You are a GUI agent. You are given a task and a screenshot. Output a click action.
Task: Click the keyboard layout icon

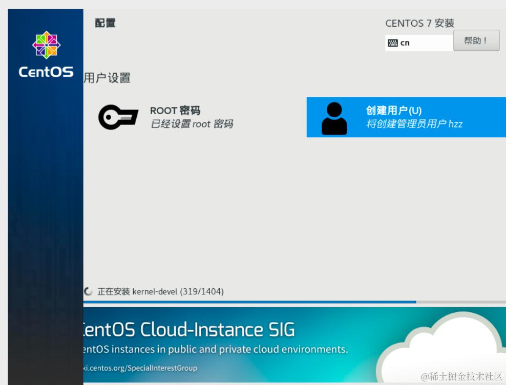click(x=392, y=43)
